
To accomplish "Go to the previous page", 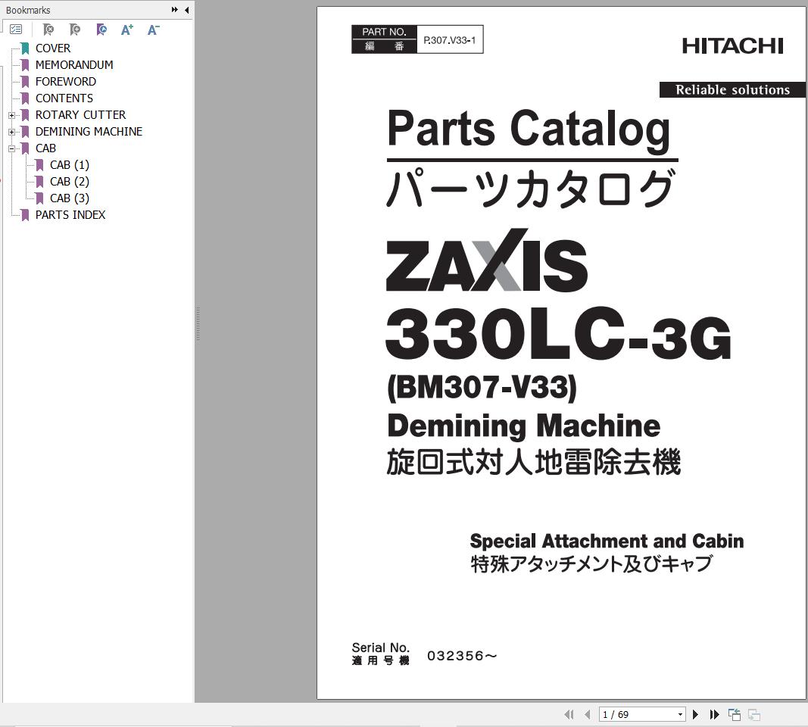I will (588, 714).
